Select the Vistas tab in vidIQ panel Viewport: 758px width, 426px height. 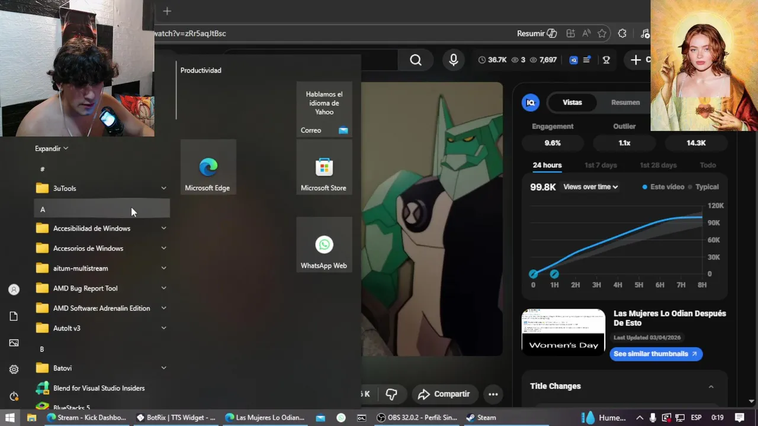(x=572, y=102)
